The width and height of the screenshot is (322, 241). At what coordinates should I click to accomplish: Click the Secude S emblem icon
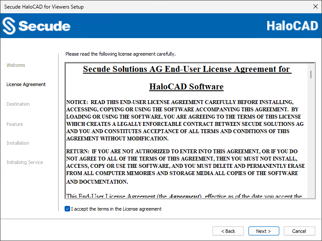point(9,26)
